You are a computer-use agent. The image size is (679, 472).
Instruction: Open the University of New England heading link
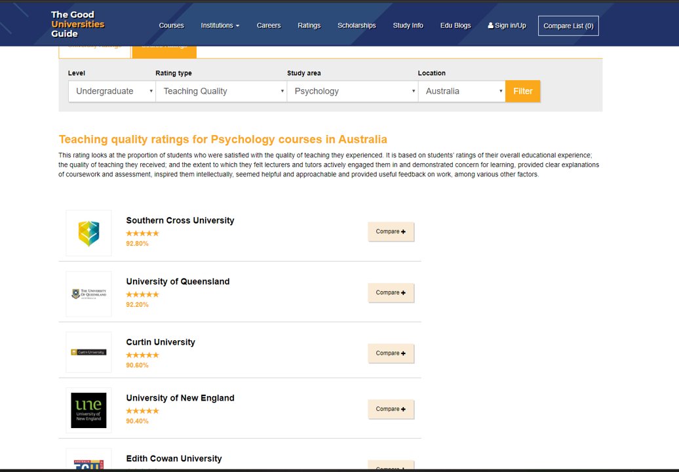[x=180, y=398]
